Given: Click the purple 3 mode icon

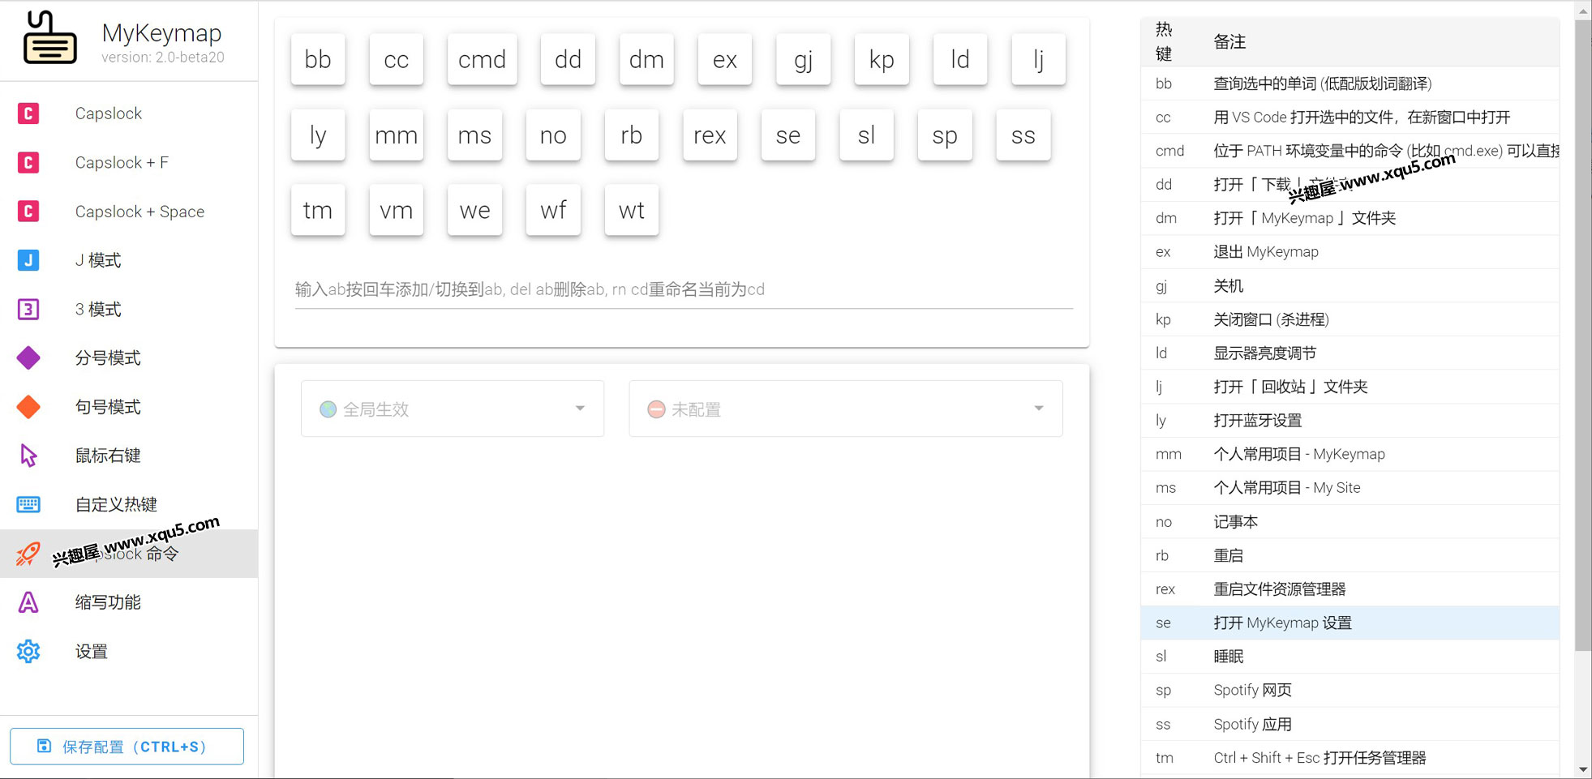Looking at the screenshot, I should (28, 309).
